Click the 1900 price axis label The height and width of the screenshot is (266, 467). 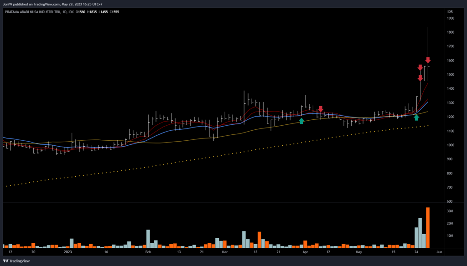click(451, 19)
